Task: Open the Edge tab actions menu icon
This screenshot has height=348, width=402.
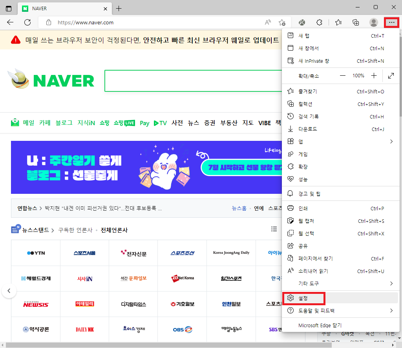Action: (9, 9)
